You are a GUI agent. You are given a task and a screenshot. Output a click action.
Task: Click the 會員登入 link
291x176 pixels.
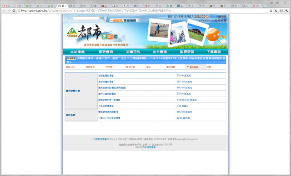[189, 16]
